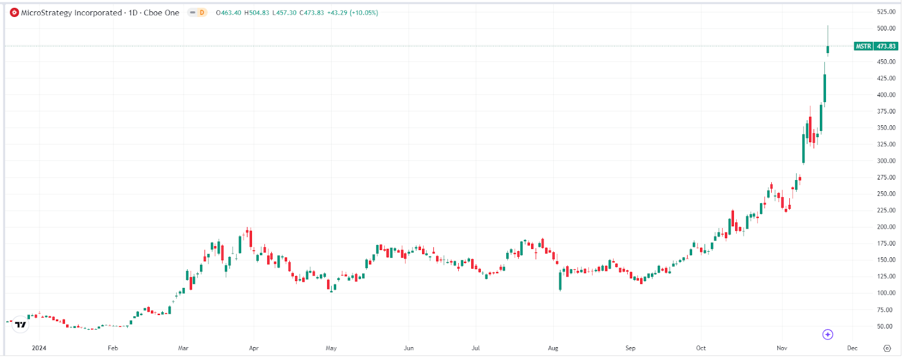Image resolution: width=904 pixels, height=359 pixels.
Task: Click the MSTR ticker price label
Action: [x=876, y=46]
